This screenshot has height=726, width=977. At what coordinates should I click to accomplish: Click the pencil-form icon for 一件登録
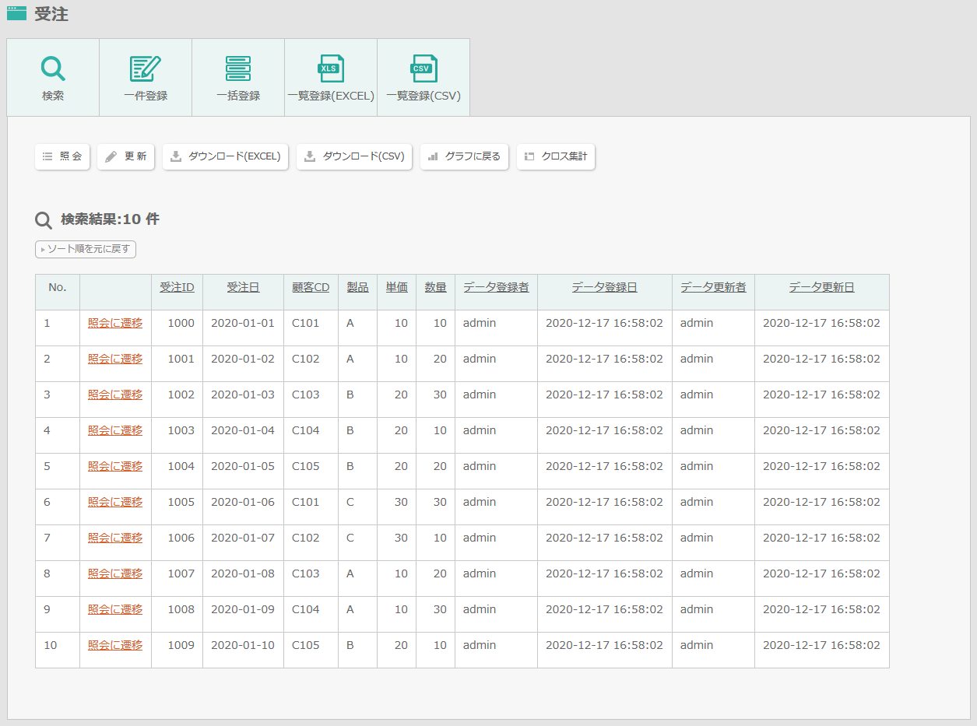tap(146, 69)
